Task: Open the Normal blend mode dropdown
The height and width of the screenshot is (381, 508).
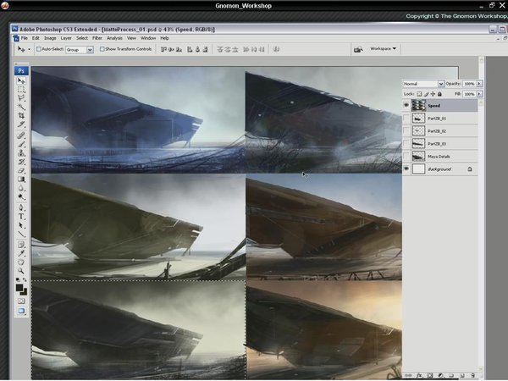Action: click(423, 84)
